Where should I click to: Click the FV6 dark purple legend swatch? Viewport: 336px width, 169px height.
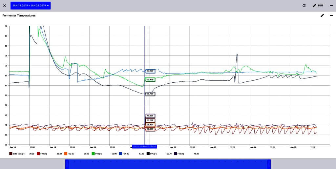click(x=176, y=154)
